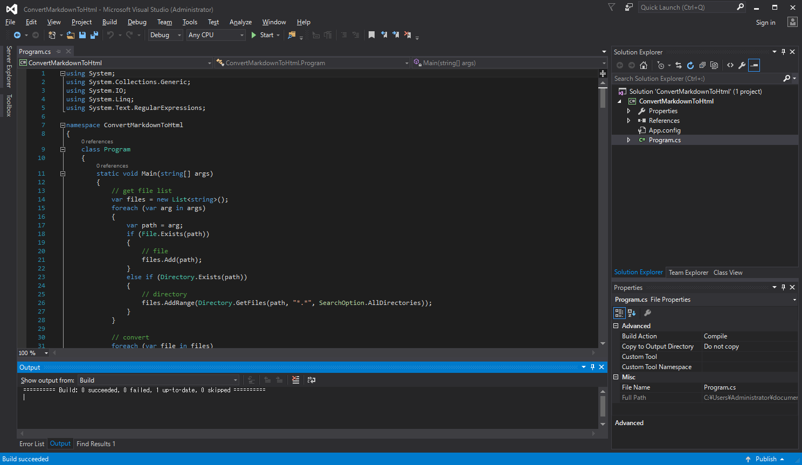The height and width of the screenshot is (465, 802).
Task: Expand the Program.cs node in Solution Explorer
Action: 628,140
